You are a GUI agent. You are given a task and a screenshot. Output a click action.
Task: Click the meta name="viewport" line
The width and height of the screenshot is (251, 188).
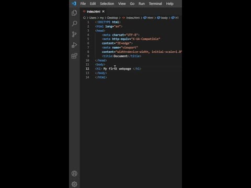(x=120, y=48)
